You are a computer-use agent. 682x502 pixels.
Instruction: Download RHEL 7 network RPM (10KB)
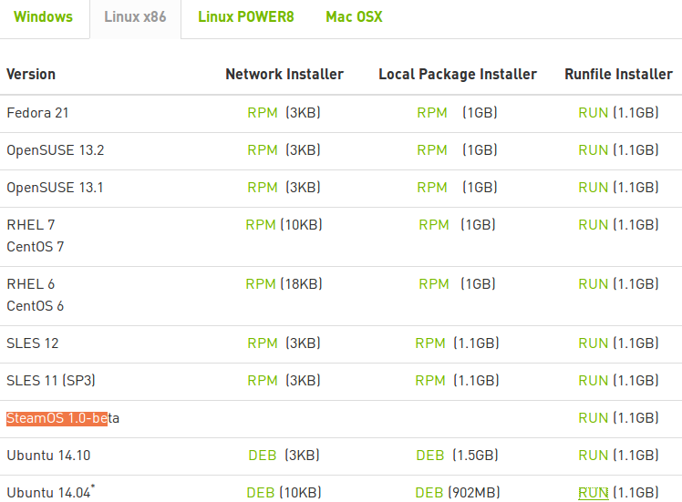[x=261, y=225]
